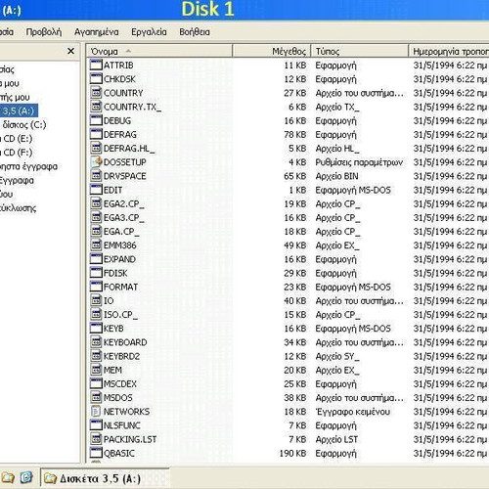Sort files by the Τύπος column header
This screenshot has height=489, width=489.
[360, 51]
